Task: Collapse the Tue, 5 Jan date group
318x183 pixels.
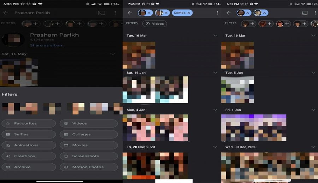Action: (x=313, y=73)
